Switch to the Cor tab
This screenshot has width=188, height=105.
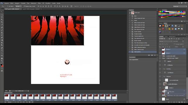[x=160, y=10]
